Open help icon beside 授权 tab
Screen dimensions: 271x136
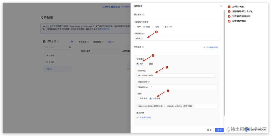coord(113,42)
